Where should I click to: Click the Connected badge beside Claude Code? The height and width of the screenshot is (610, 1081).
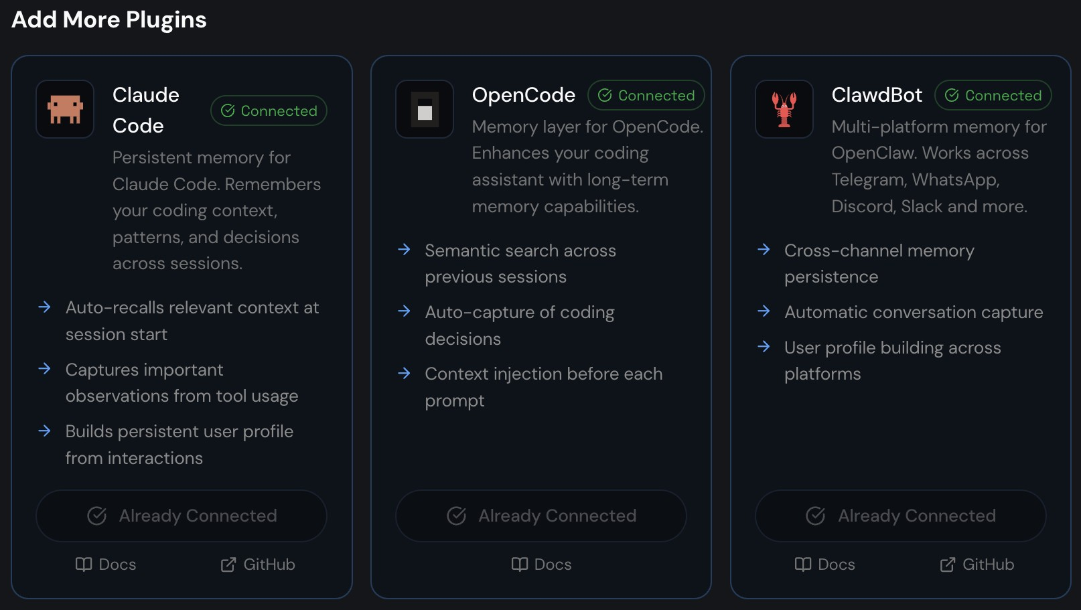point(269,110)
